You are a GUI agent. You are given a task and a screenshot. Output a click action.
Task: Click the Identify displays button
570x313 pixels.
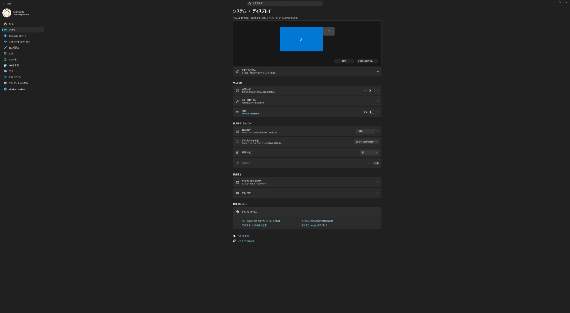(x=343, y=61)
